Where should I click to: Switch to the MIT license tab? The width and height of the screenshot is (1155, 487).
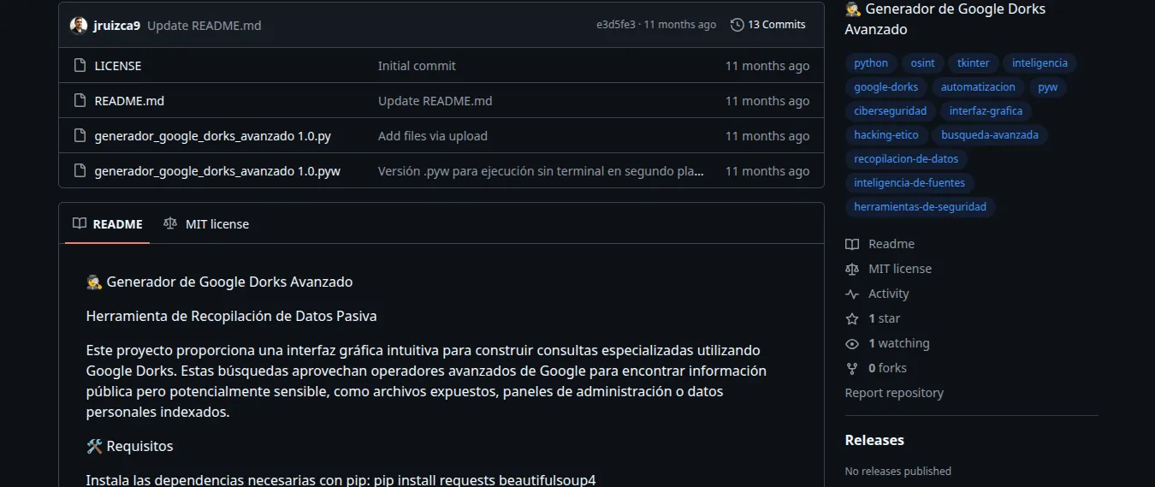206,224
